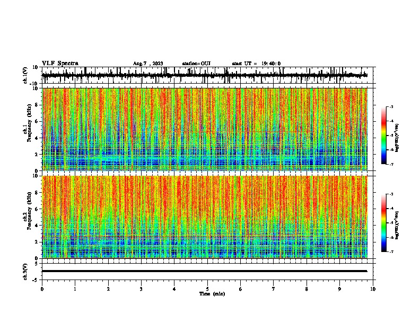Image resolution: width=420 pixels, height=324 pixels.
Task: Click the flat black ch.3 voltage trace
Action: [x=204, y=271]
